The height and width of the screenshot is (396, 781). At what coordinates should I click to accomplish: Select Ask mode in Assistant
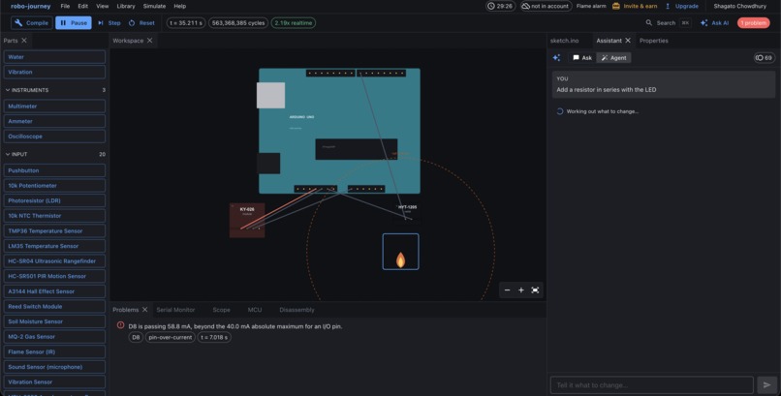point(582,58)
